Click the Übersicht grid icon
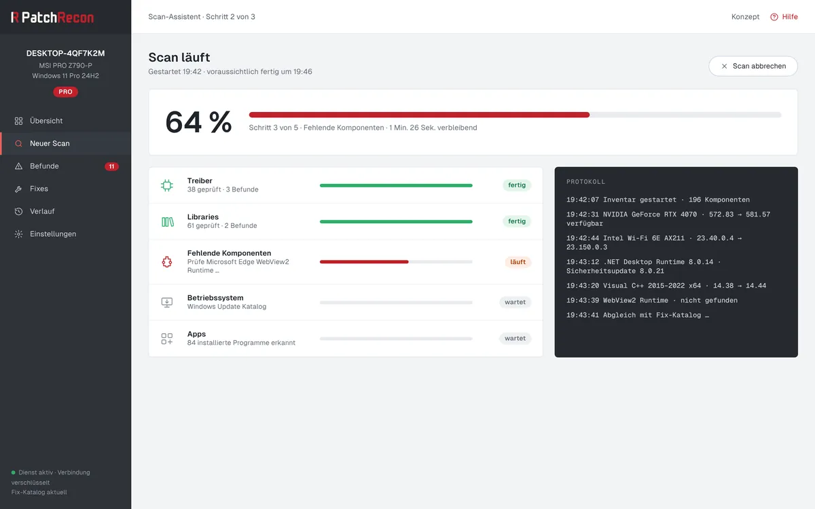The image size is (815, 509). 19,121
